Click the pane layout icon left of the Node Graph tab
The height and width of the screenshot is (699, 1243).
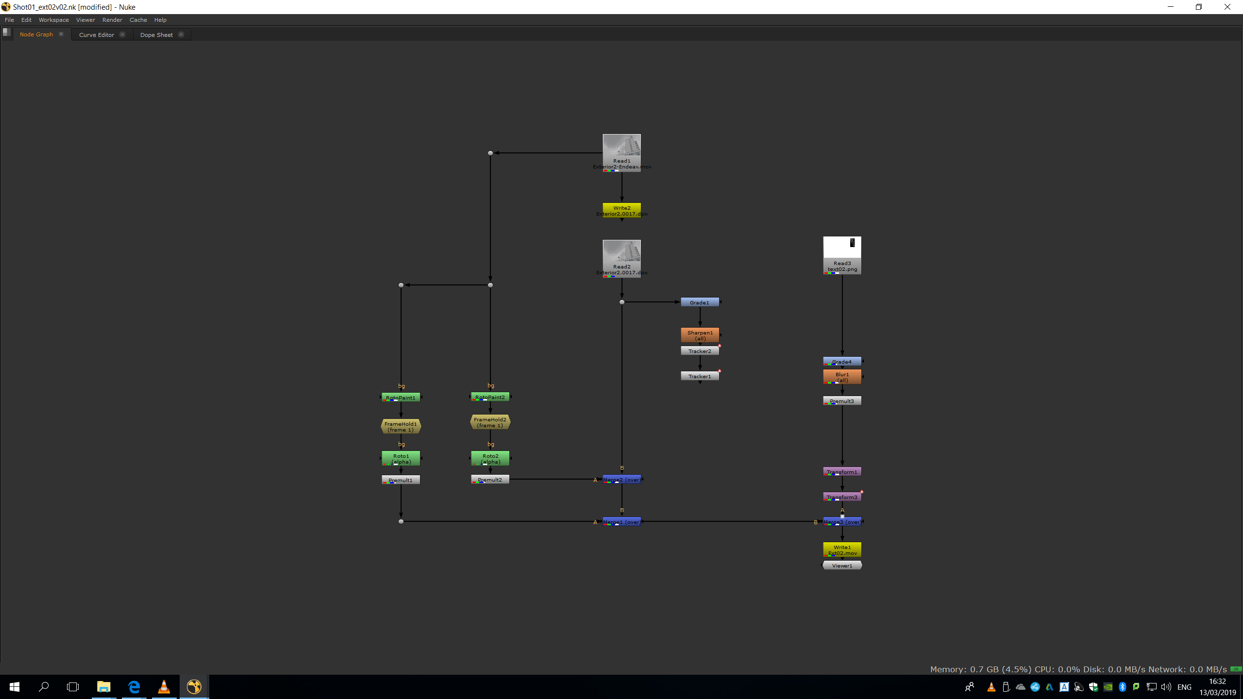click(6, 33)
